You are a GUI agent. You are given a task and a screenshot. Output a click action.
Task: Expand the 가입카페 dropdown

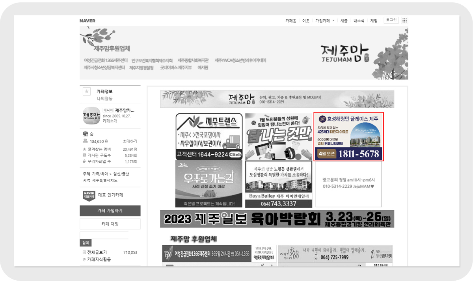pos(324,21)
